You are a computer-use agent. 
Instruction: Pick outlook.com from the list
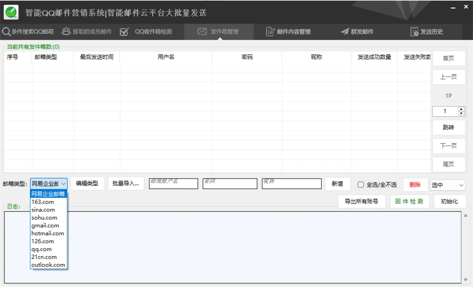pos(49,265)
